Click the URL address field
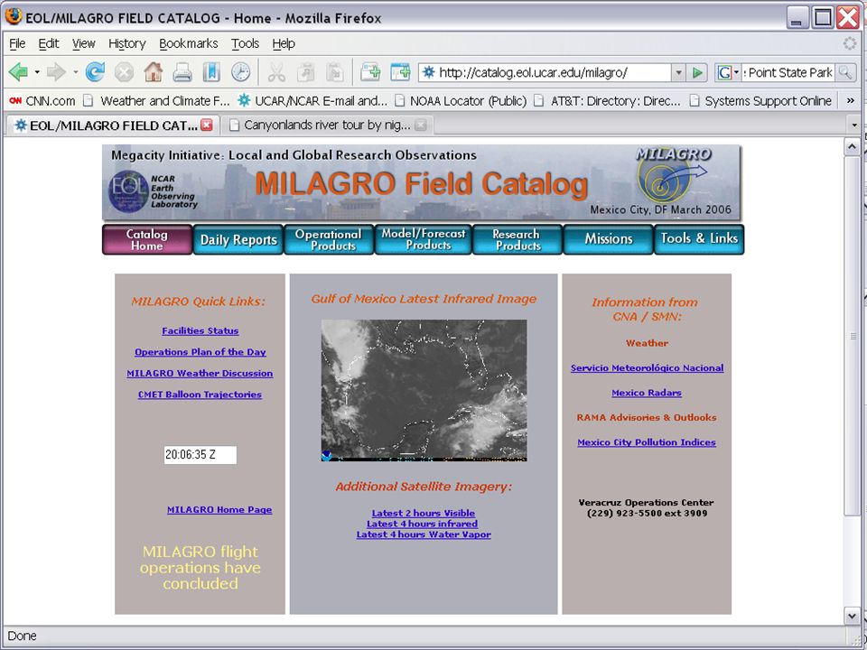Screen dimensions: 867x650 (545, 72)
